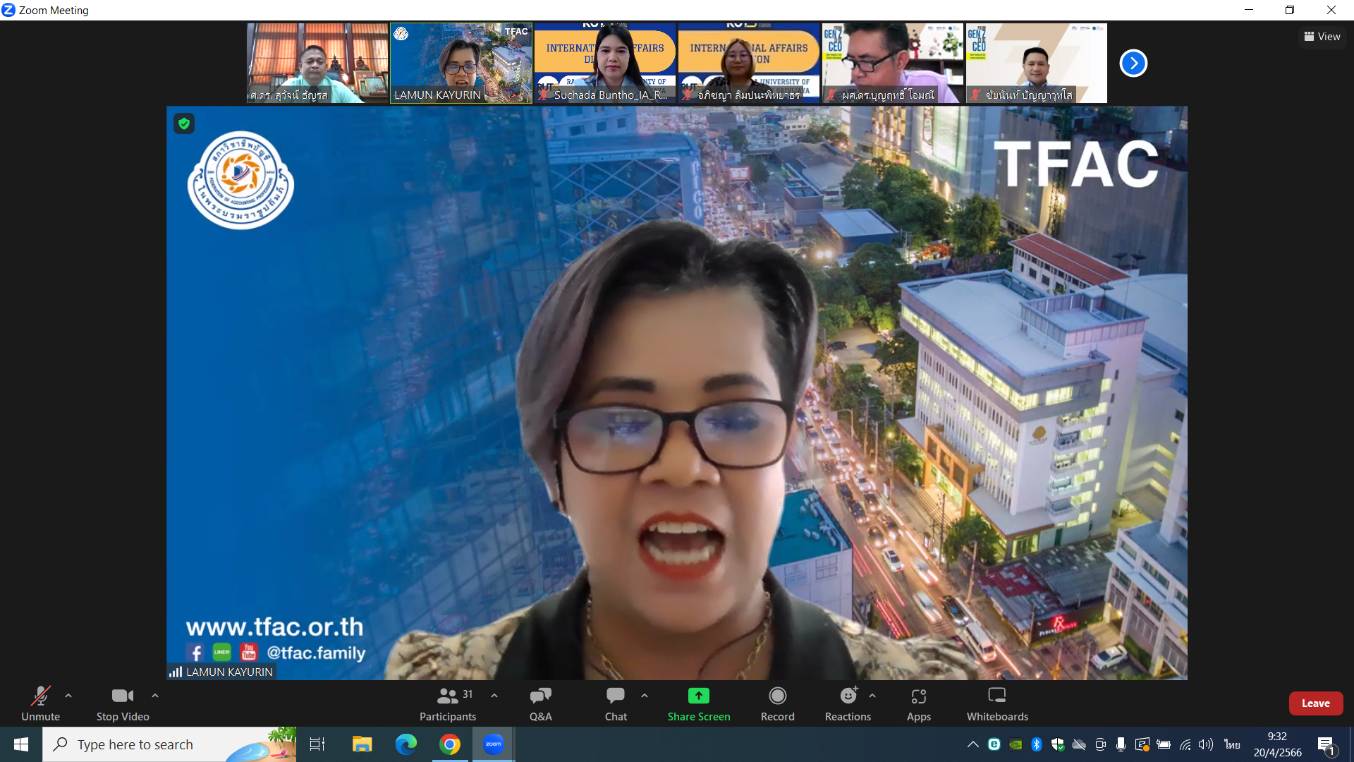This screenshot has height=762, width=1354.
Task: Open the Reactions menu
Action: (848, 703)
